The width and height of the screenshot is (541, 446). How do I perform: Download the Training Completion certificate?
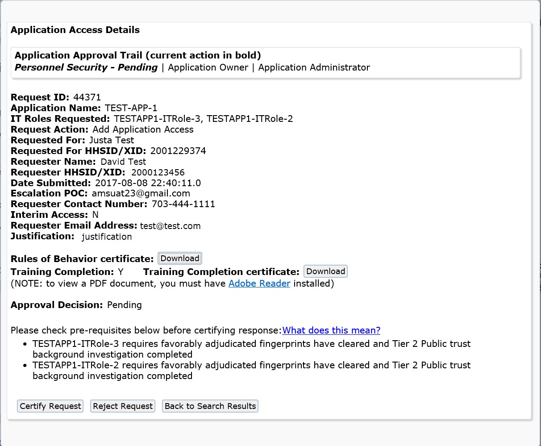click(x=325, y=271)
